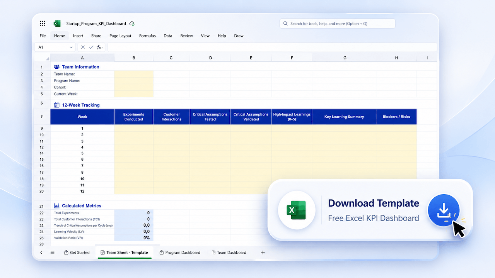Screen dimensions: 495x278
Task: Click the Calculated Metrics chart icon
Action: [x=56, y=206]
